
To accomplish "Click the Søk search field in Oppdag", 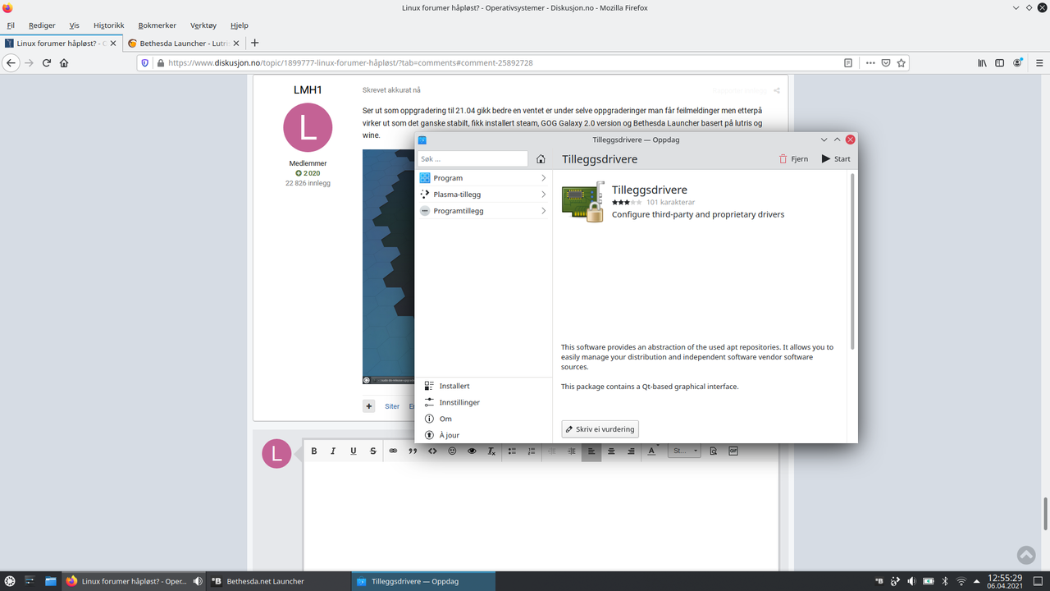I will 472,158.
